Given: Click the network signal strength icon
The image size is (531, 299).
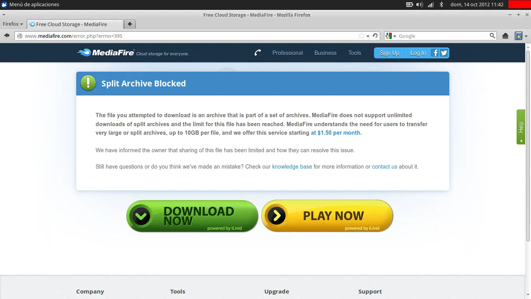Looking at the screenshot, I should pos(431,5).
